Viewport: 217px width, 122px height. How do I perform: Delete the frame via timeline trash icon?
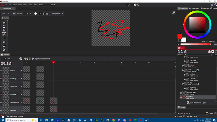pos(10,64)
